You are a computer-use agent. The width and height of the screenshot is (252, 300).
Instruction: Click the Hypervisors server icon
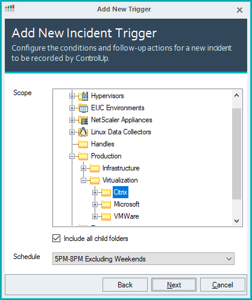[83, 96]
